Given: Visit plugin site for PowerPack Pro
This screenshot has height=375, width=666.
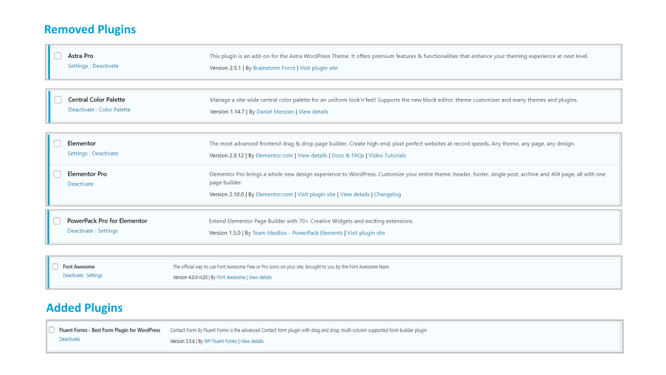Looking at the screenshot, I should 366,233.
